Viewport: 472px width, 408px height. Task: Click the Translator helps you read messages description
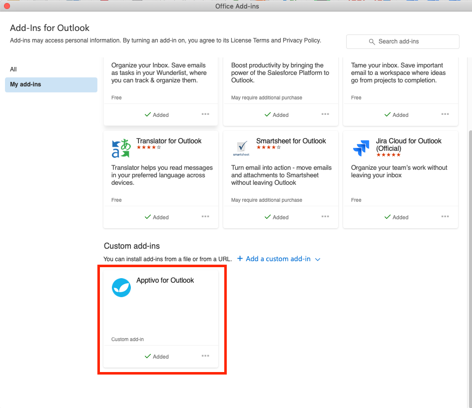coord(162,175)
